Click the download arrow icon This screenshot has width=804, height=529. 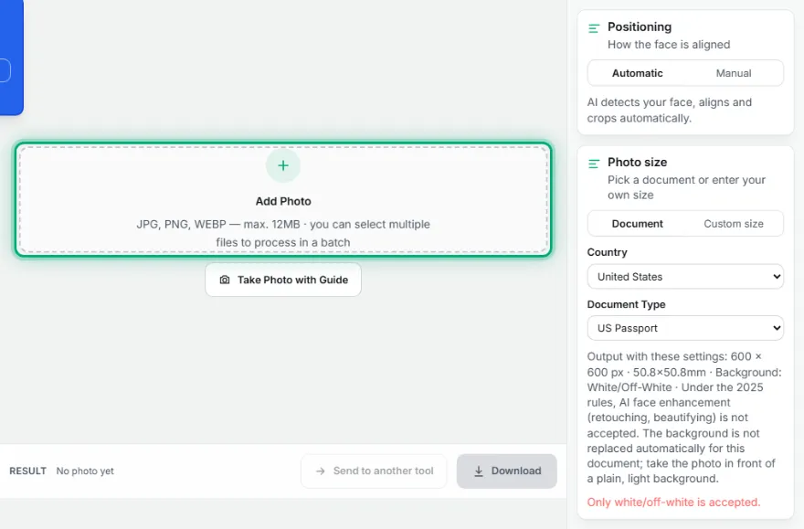479,471
